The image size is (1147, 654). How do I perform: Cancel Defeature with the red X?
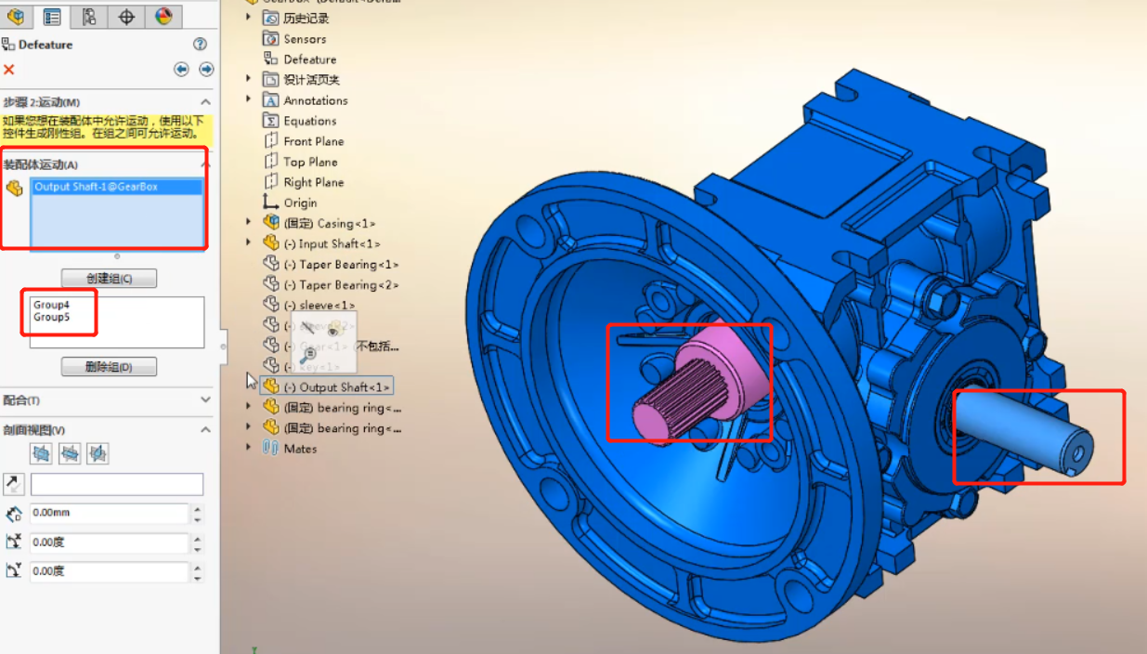point(9,70)
